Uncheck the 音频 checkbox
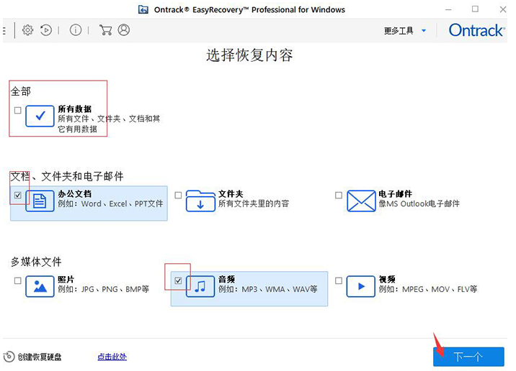Viewport: 516px width, 371px height. coord(178,280)
